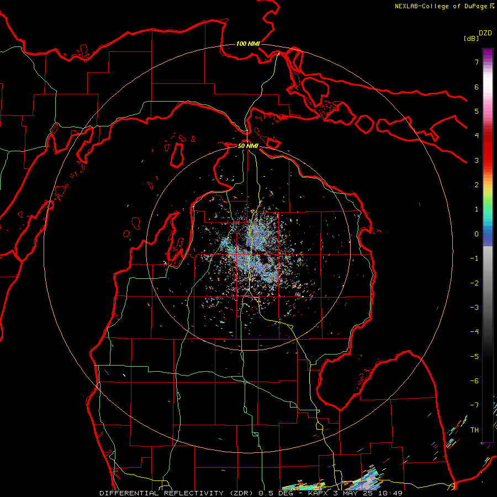Click the scale value 3 label
This screenshot has width=497, height=497.
click(477, 160)
